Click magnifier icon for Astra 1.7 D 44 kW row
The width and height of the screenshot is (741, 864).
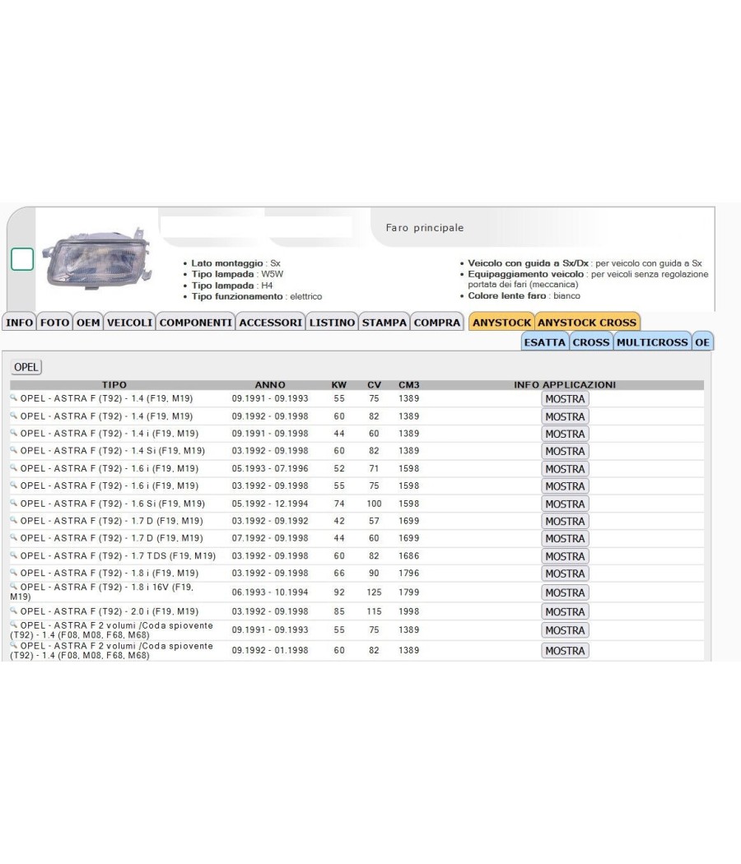(x=14, y=537)
